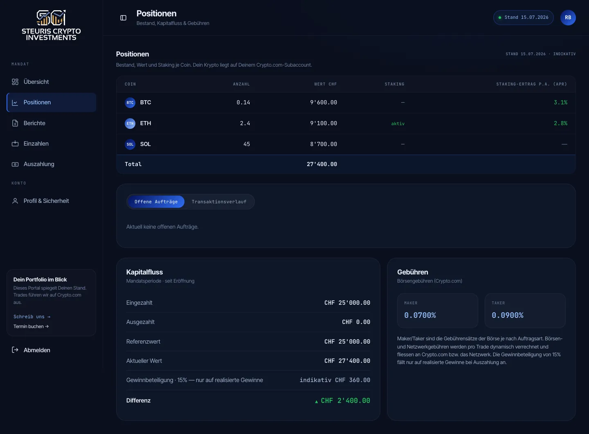Open the Einzahlen page
This screenshot has height=434, width=589.
(52, 144)
